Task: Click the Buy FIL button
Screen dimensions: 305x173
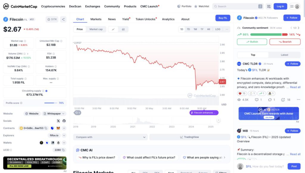Action: click(x=223, y=18)
